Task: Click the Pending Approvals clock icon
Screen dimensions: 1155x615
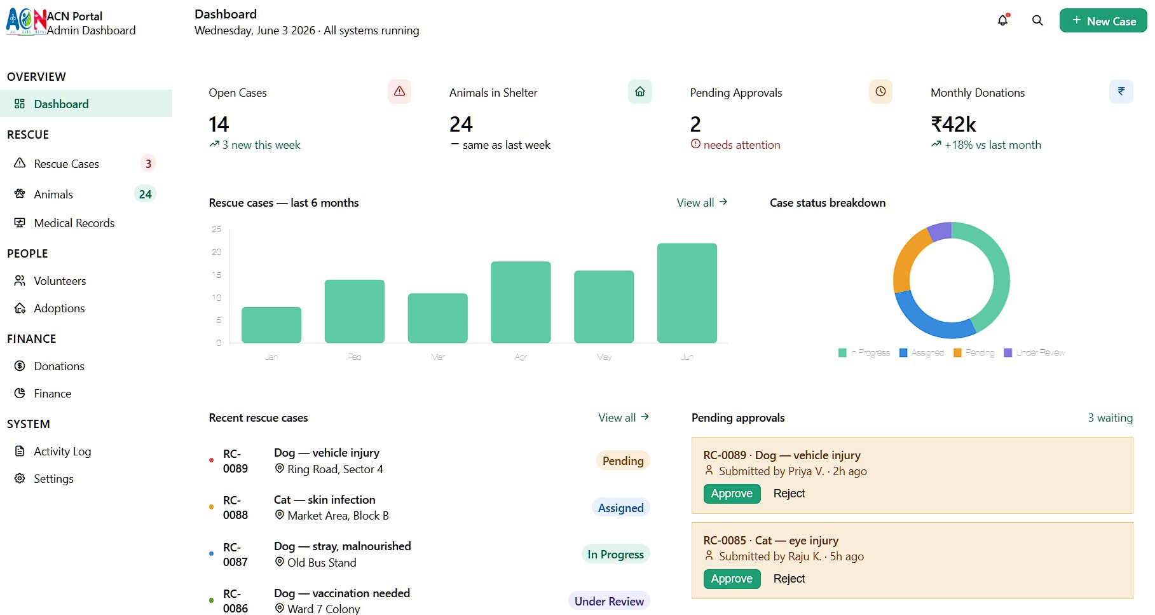Action: point(880,92)
